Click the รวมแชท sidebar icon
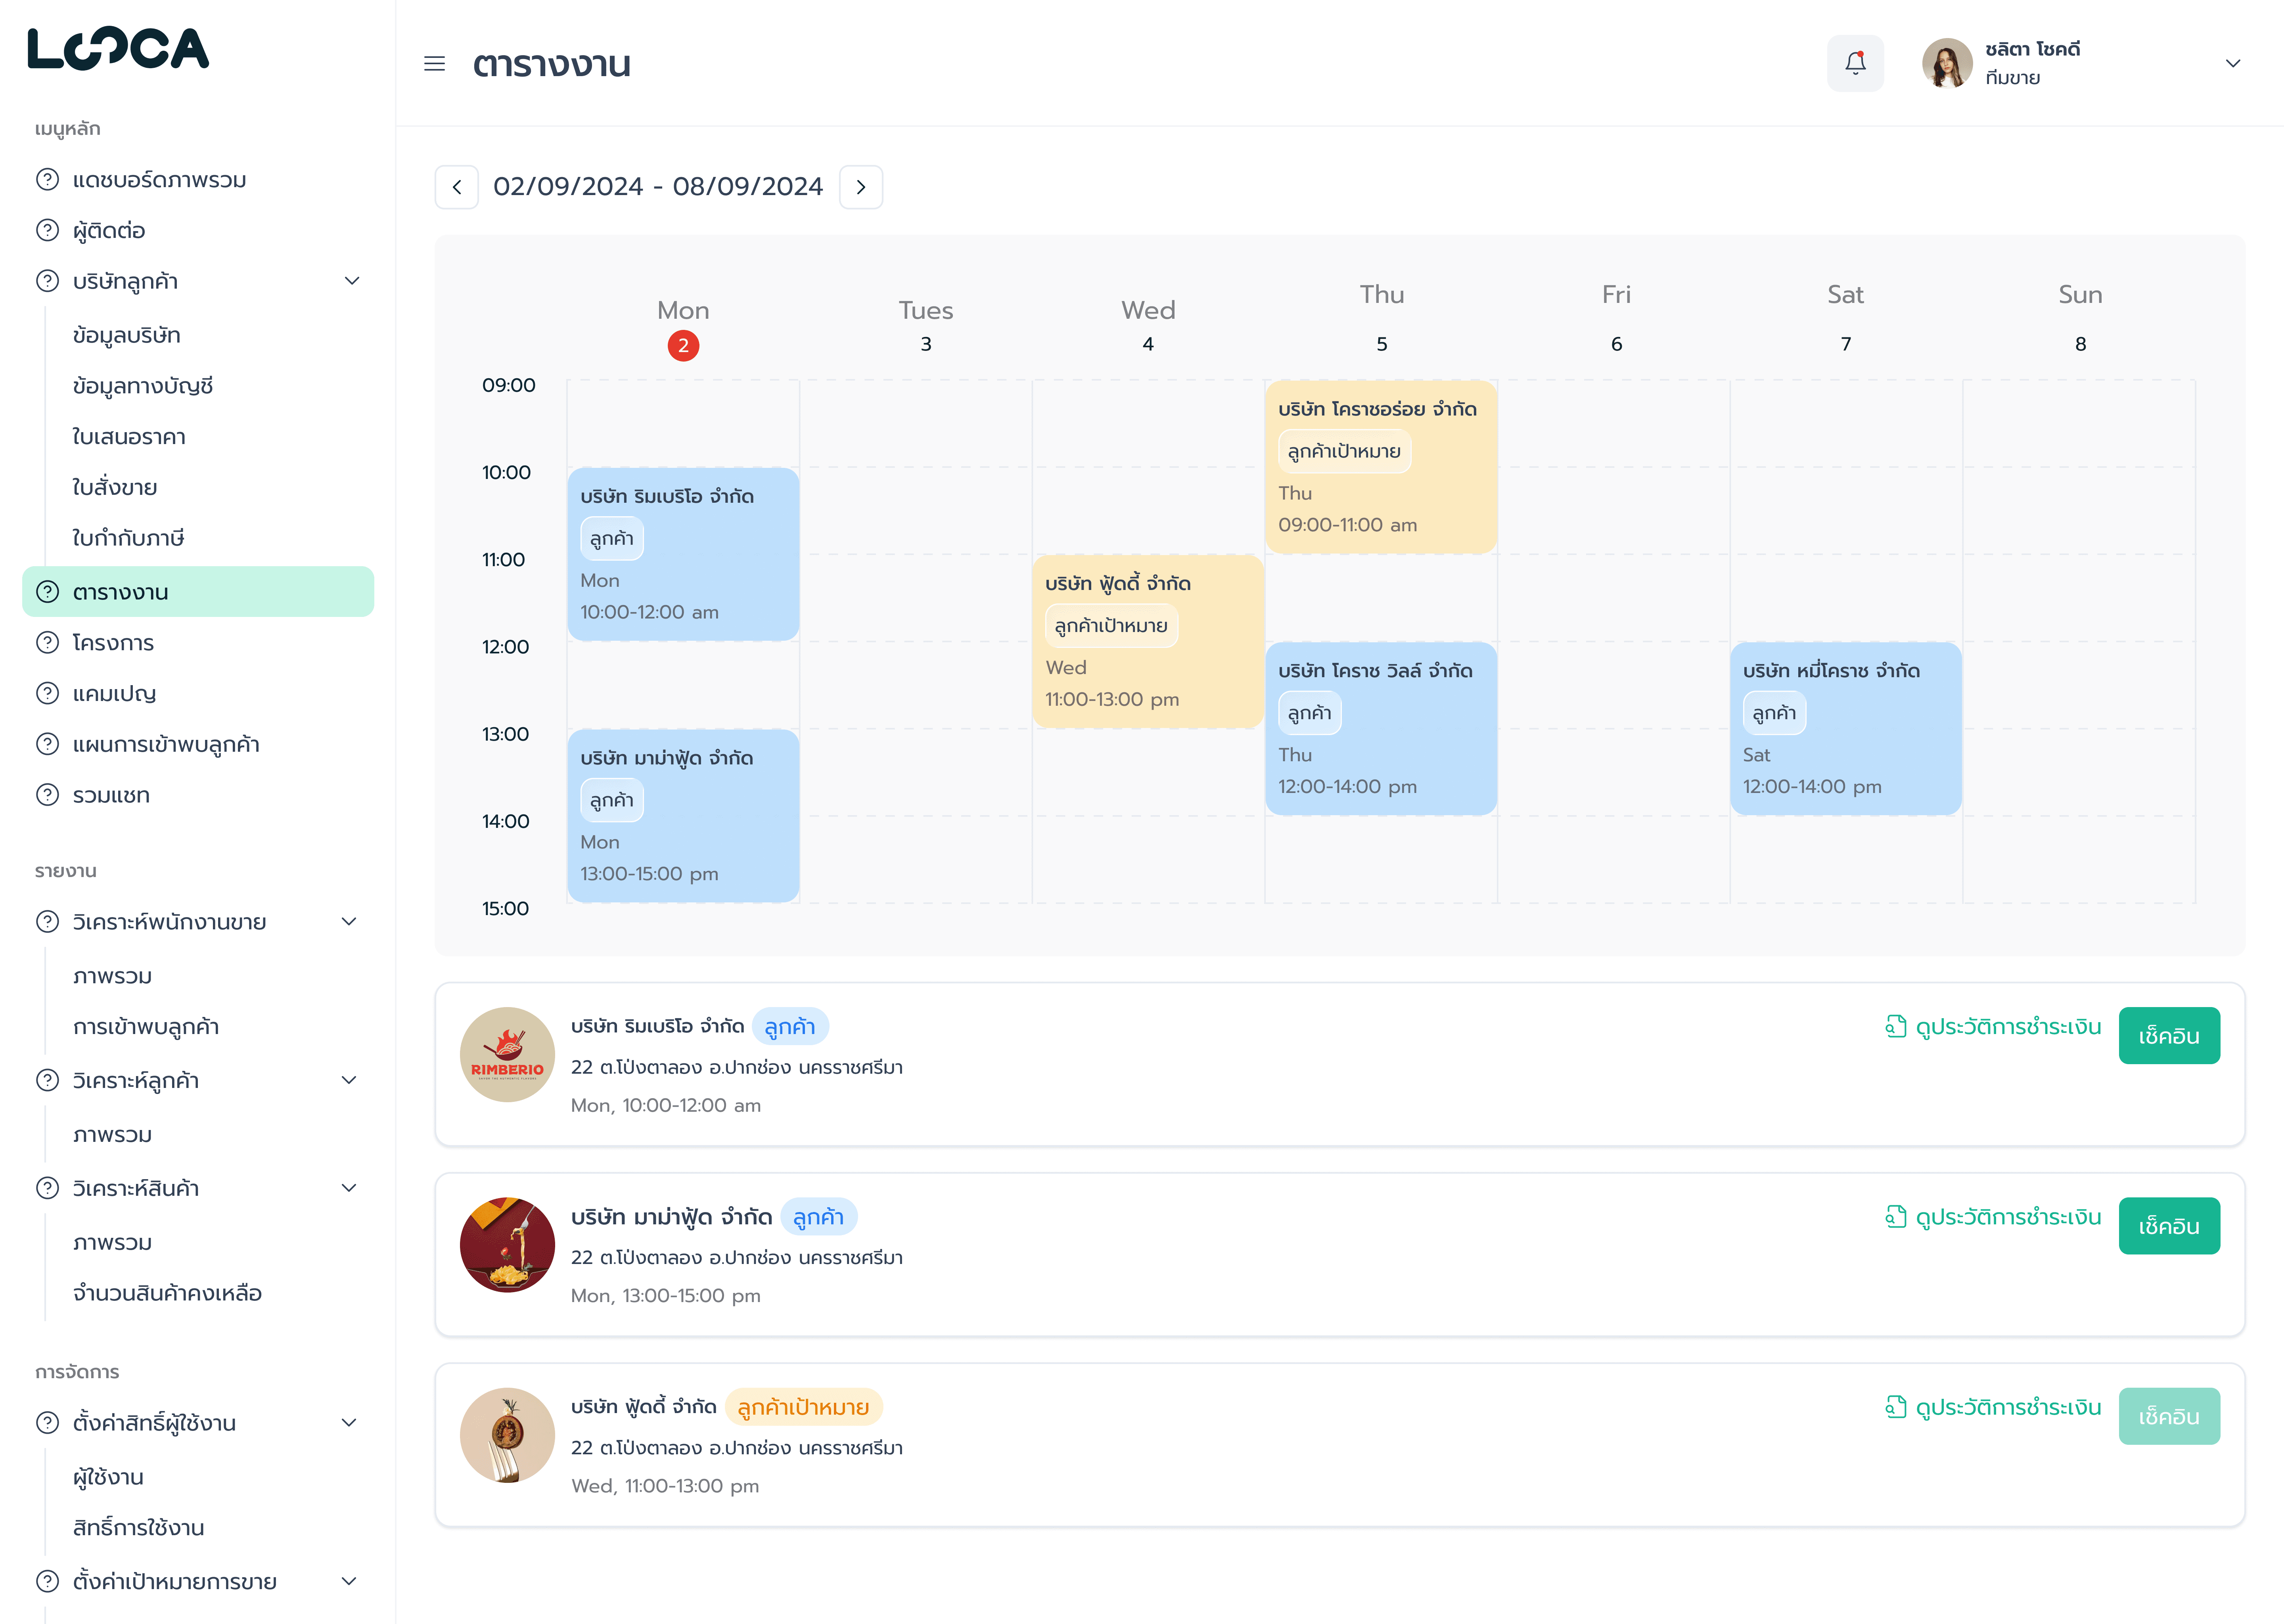 point(47,795)
